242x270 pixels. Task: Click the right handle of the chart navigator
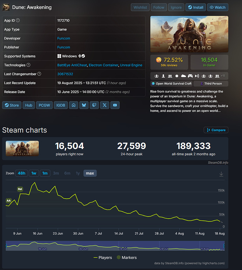[224, 246]
